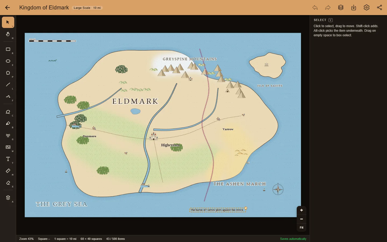Click the Large Scale · 10 mi badge

coord(87,8)
